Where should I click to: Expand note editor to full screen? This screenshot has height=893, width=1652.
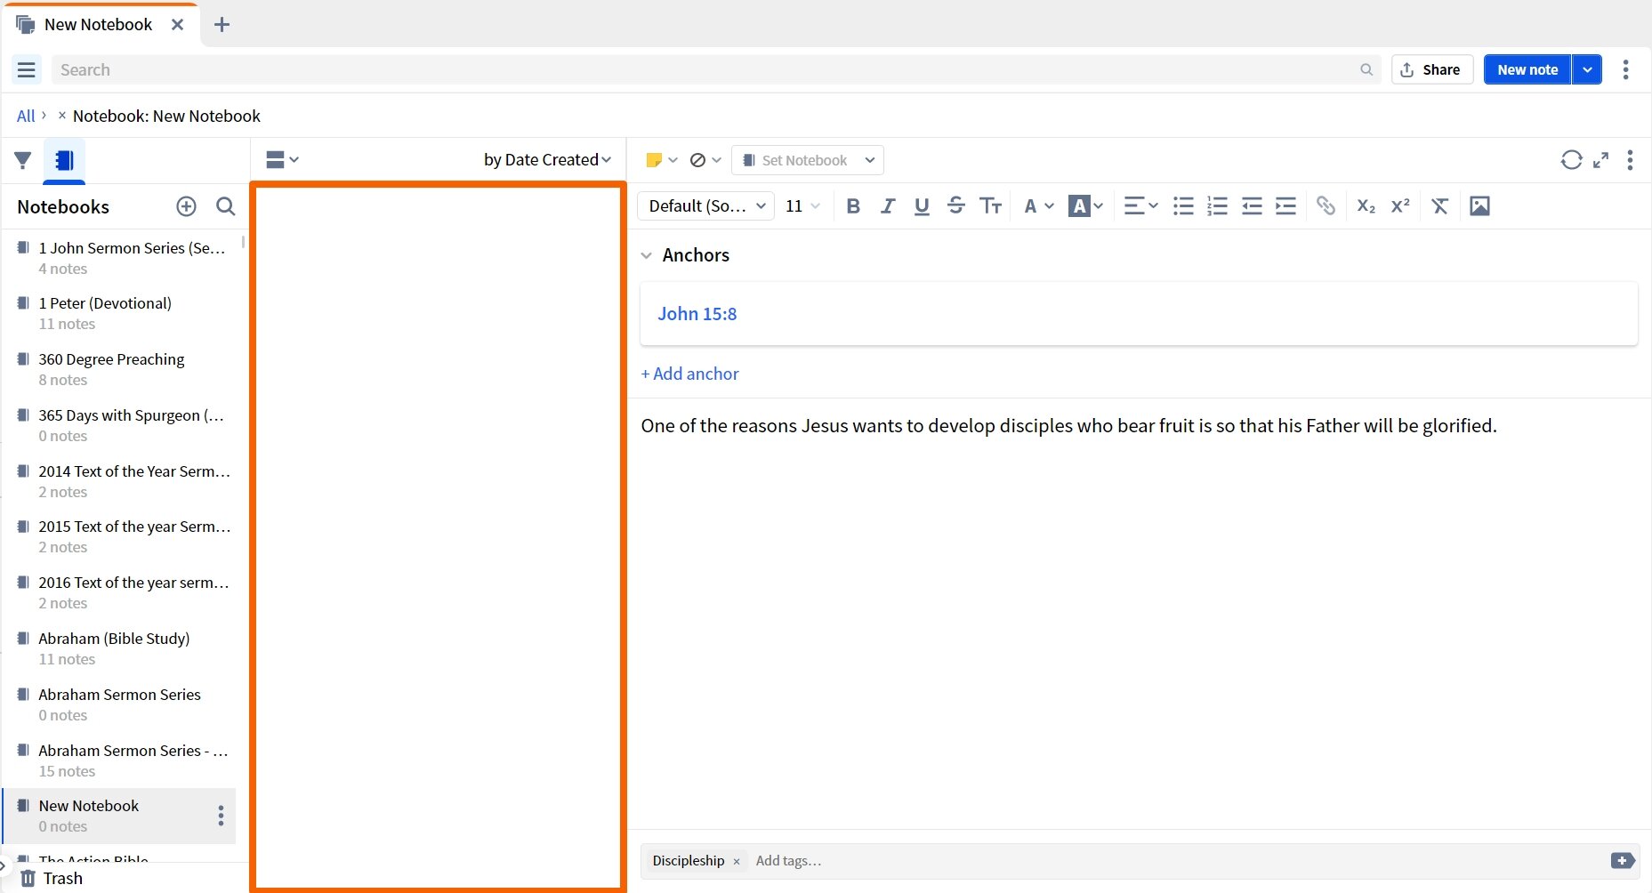click(1600, 160)
